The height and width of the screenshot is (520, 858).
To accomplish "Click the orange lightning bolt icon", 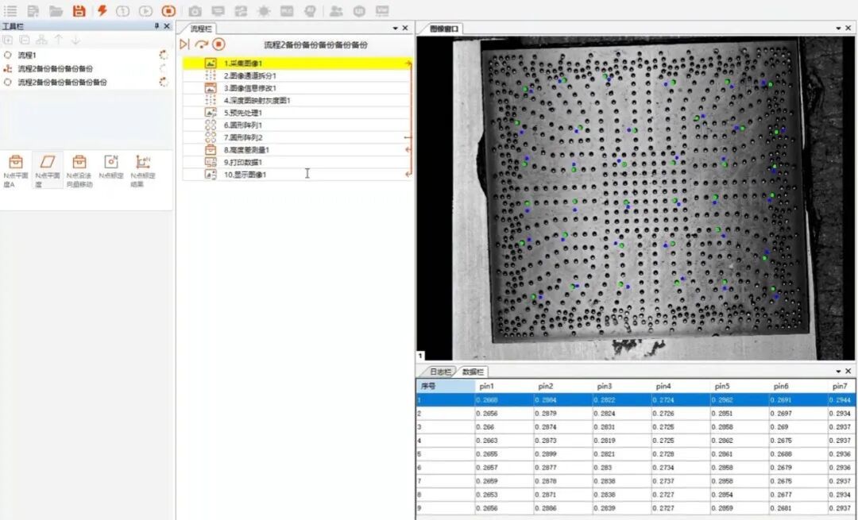I will (102, 10).
